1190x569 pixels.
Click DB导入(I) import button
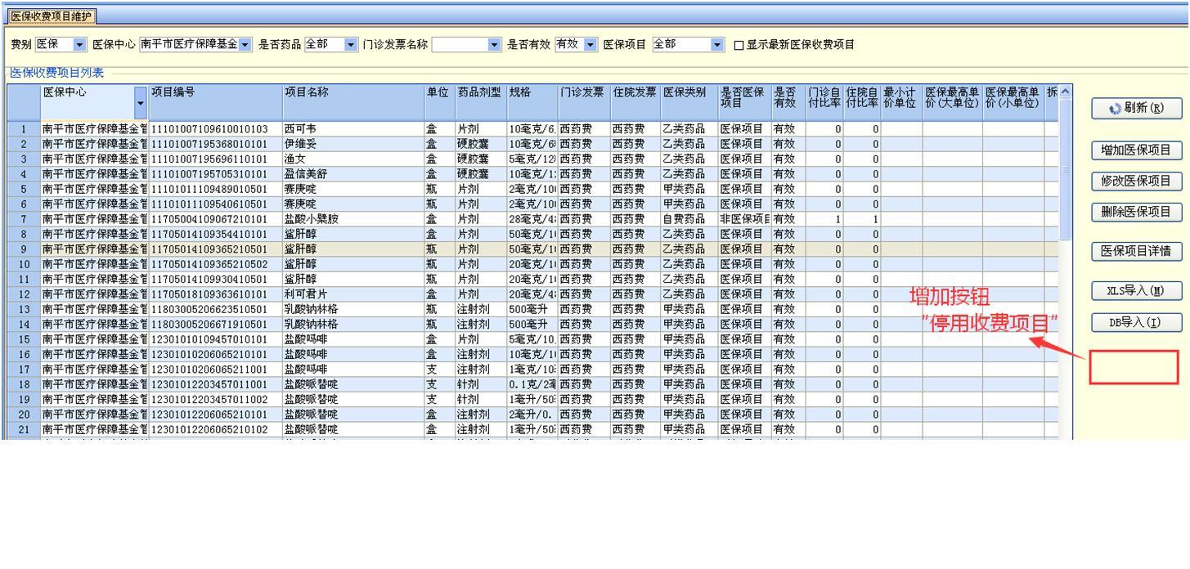tap(1138, 322)
